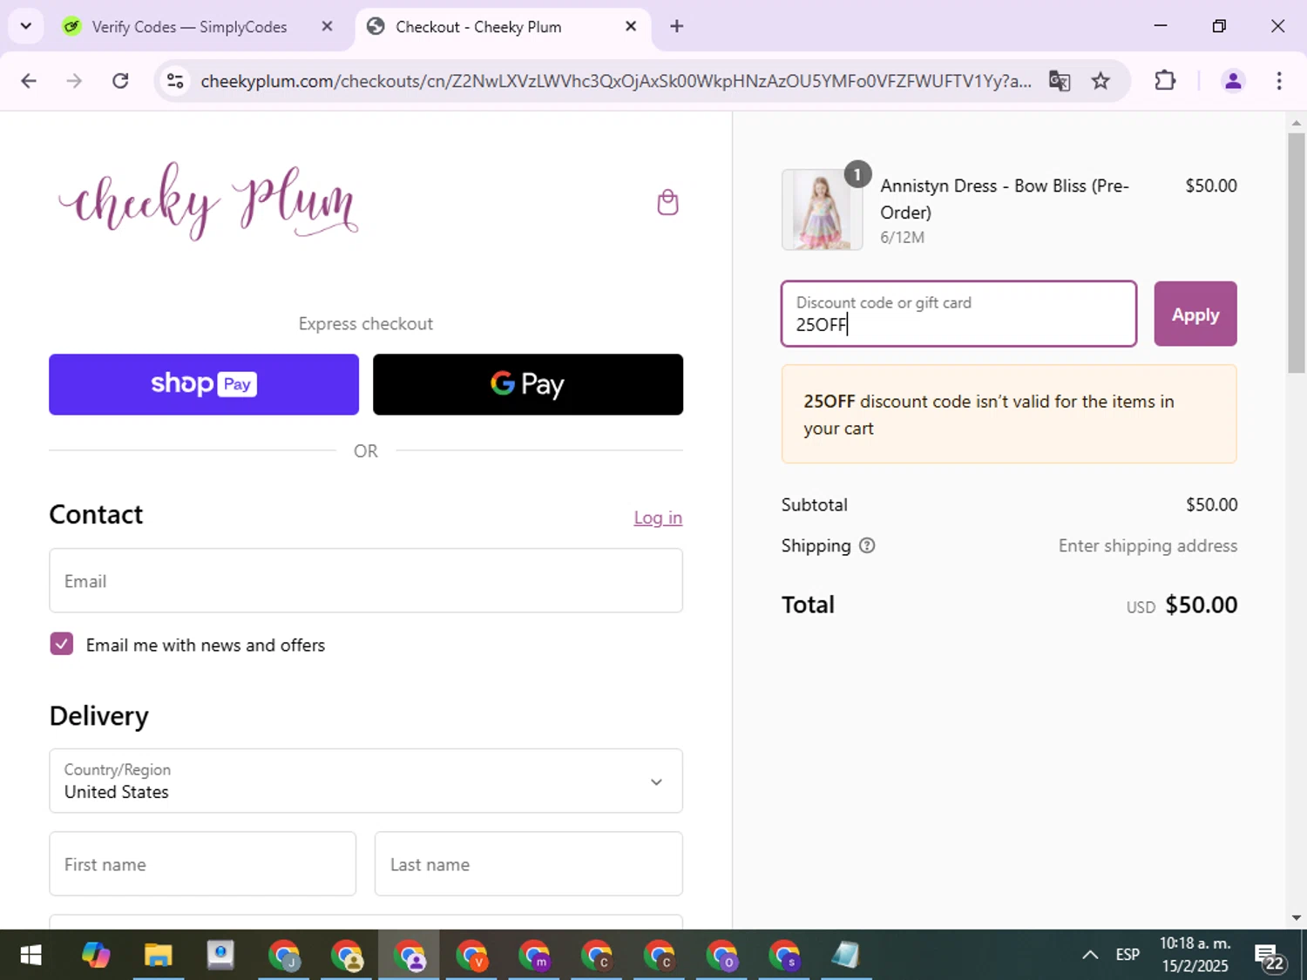Open the Extensions puzzle icon
Screen dimensions: 1307x980
pos(1165,81)
